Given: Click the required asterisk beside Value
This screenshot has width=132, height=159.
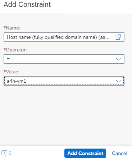Looking at the screenshot, I should [x=5, y=71].
